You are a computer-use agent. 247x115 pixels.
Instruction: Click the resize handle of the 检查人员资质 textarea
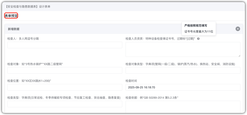239,56
